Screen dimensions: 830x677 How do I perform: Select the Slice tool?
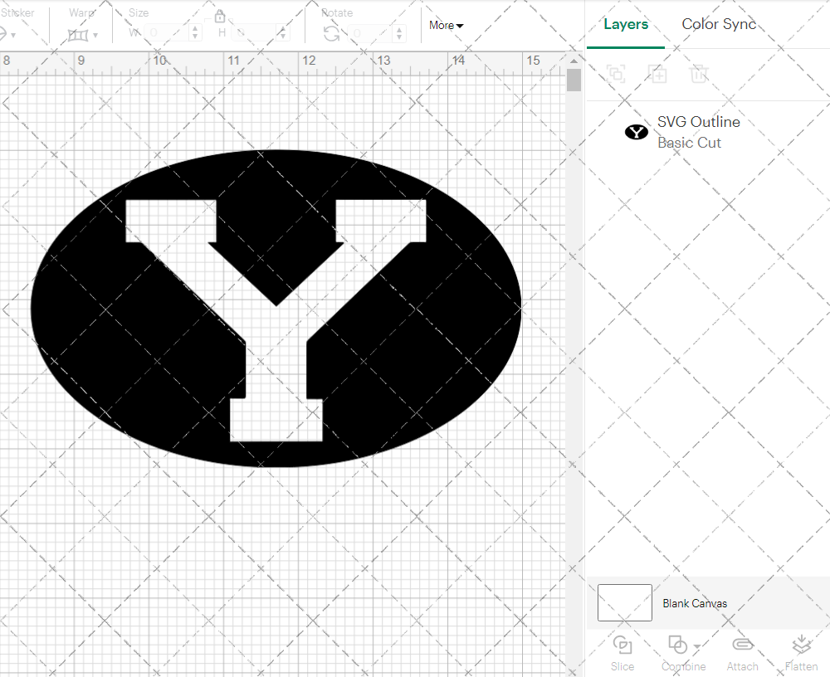point(622,651)
